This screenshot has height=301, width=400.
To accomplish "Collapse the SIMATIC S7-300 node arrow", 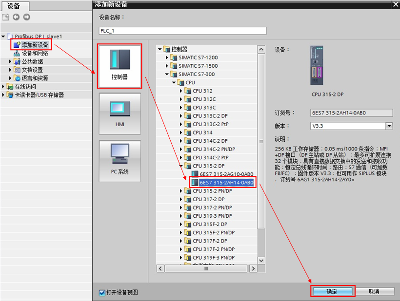I will (167, 75).
